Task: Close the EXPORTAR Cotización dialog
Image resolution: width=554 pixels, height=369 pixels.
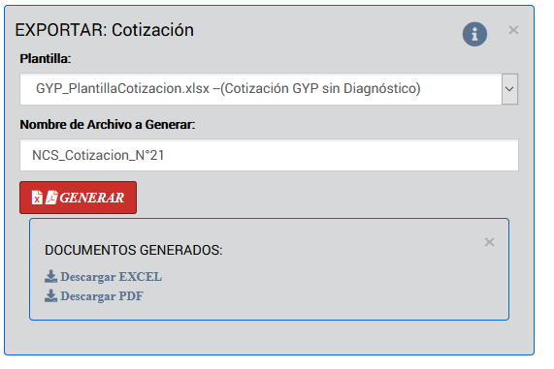Action: click(x=513, y=30)
